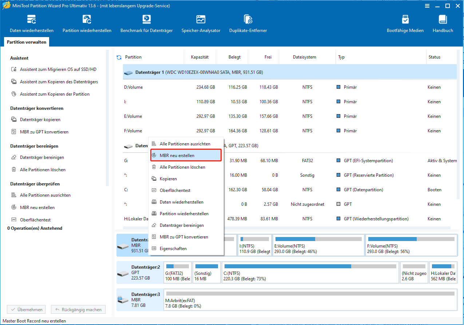Open the hamburger menu in title bar

click(x=427, y=6)
